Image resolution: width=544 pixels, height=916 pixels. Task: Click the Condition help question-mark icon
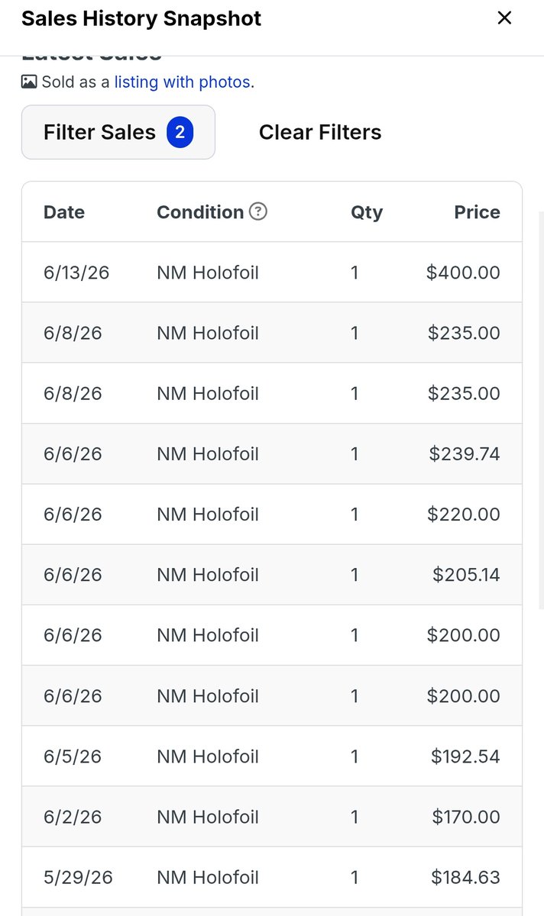coord(258,211)
